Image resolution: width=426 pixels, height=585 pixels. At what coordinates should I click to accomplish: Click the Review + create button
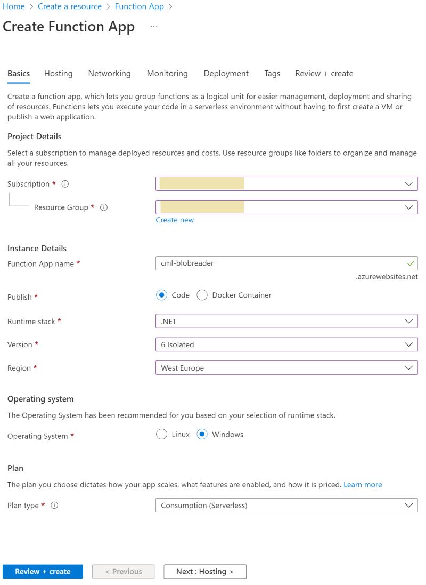pyautogui.click(x=43, y=571)
